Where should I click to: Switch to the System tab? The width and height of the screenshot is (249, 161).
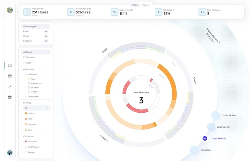click(146, 5)
